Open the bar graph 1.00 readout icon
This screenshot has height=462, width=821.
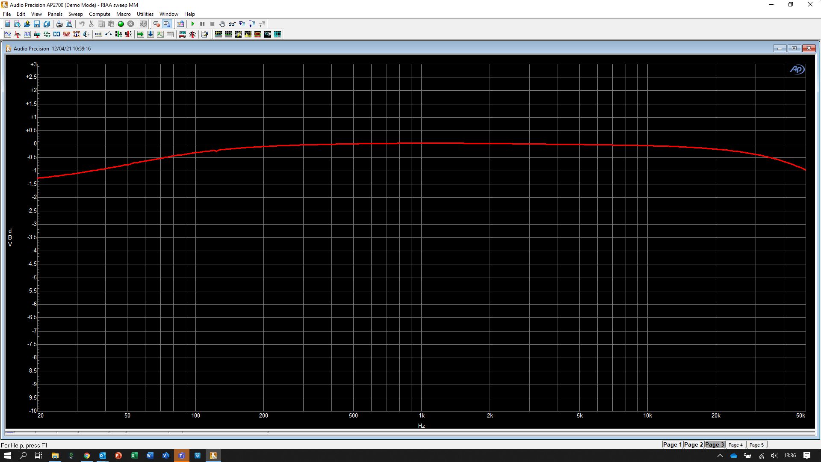(183, 34)
